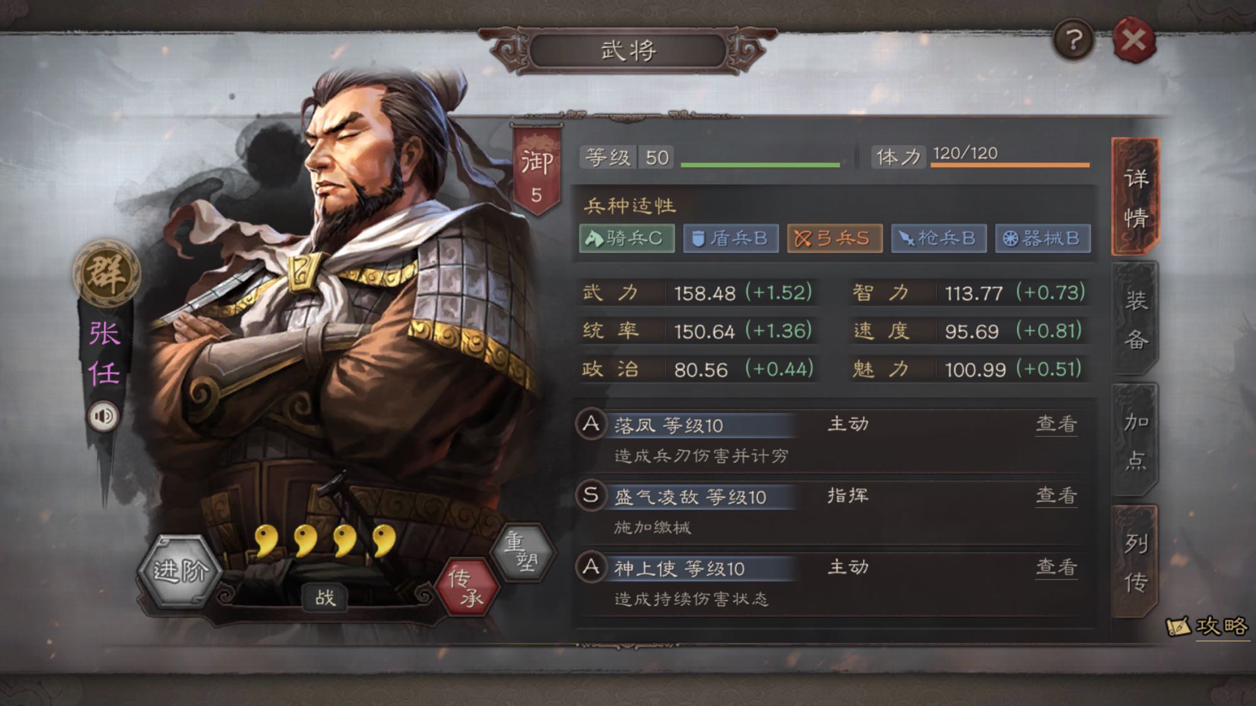1256x706 pixels.
Task: Select the 骑兵C cavalry aptitude icon
Action: pyautogui.click(x=627, y=238)
